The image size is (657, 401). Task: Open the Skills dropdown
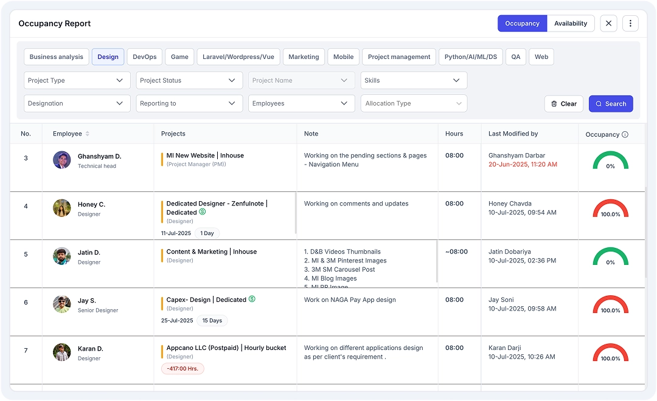coord(414,80)
